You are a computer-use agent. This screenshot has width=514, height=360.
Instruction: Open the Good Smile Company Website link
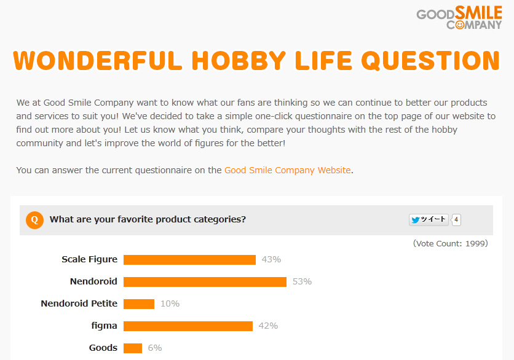click(x=287, y=170)
